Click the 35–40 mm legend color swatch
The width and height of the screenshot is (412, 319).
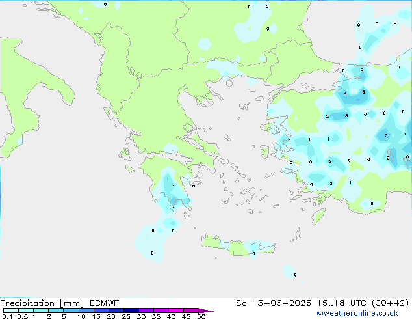coord(161,311)
